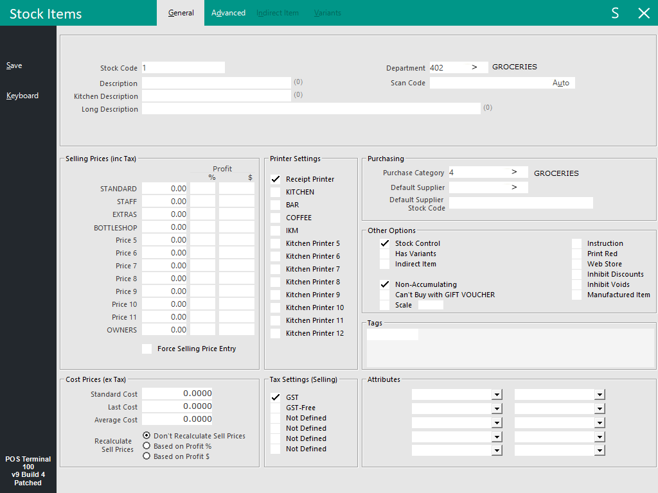
Task: Close the Stock Items window
Action: (644, 13)
